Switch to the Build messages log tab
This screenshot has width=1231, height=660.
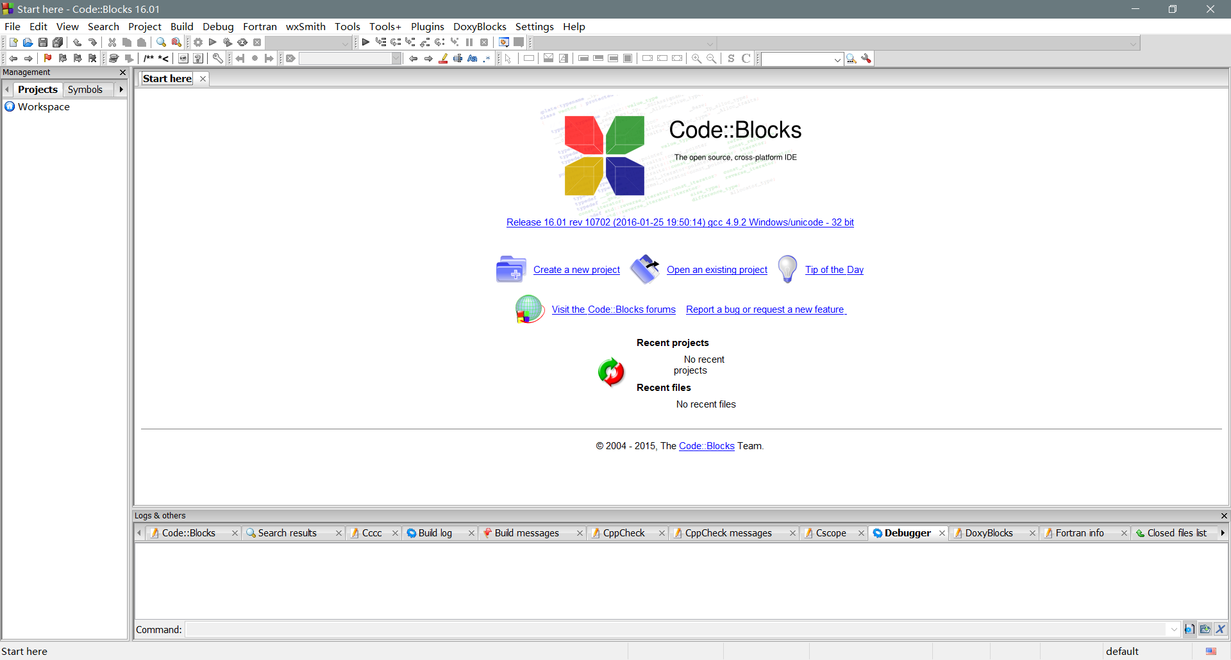[x=526, y=532]
